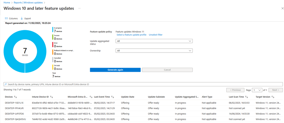The height and width of the screenshot is (123, 284).
Task: Sort by Last Scan Time arrows
Action: (246, 97)
